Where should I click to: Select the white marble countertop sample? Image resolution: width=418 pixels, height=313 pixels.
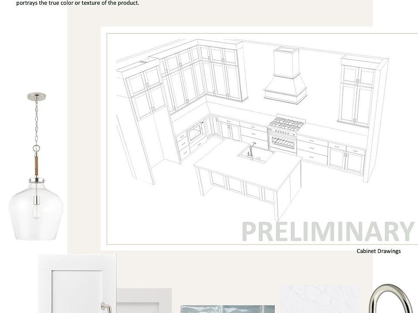coord(319,299)
